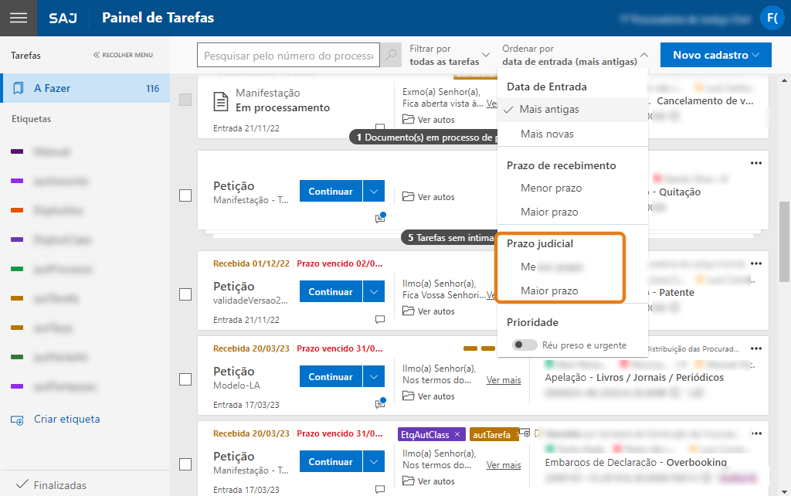The width and height of the screenshot is (791, 496).
Task: Open the hamburger main menu
Action: tap(18, 18)
